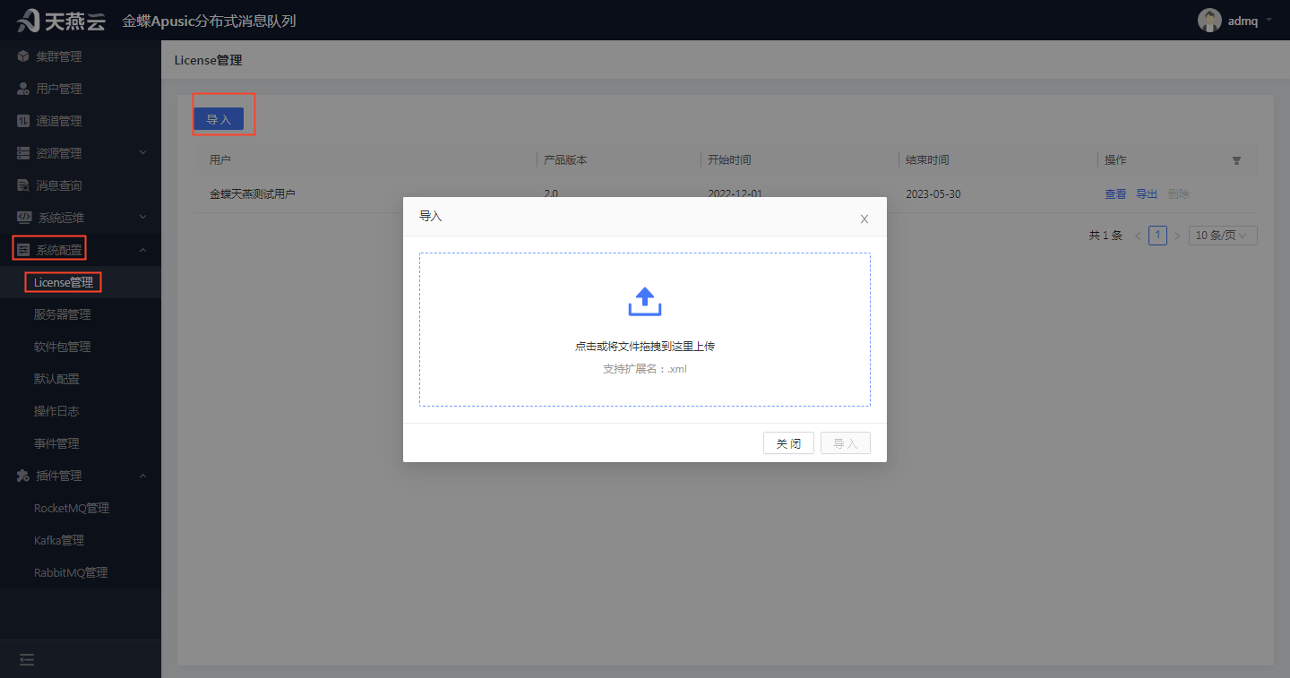The image size is (1290, 678).
Task: Open 通道管理 menu item
Action: coord(81,121)
